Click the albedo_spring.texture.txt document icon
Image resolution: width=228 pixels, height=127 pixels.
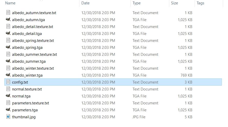click(8, 41)
